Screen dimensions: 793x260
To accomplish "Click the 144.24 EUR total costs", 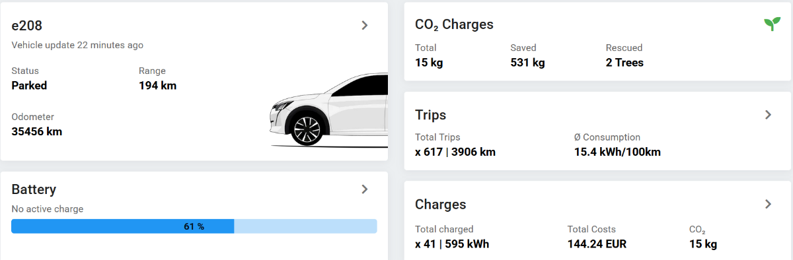I will coord(597,244).
